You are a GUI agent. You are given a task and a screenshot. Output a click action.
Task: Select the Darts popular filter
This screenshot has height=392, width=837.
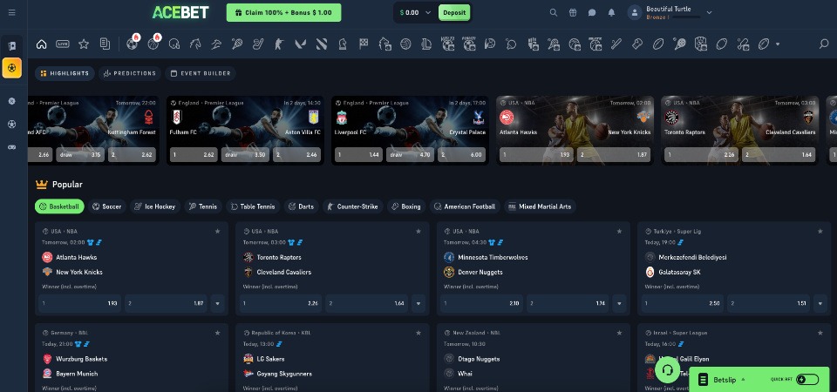click(x=302, y=206)
